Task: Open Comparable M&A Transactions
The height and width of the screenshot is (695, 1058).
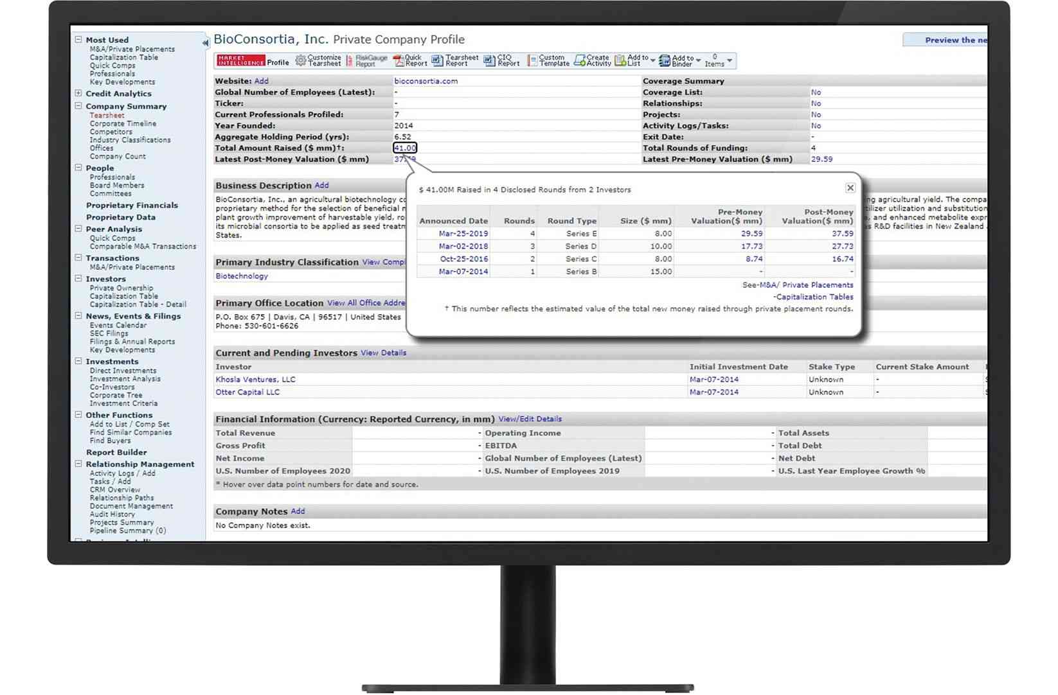Action: pos(143,246)
